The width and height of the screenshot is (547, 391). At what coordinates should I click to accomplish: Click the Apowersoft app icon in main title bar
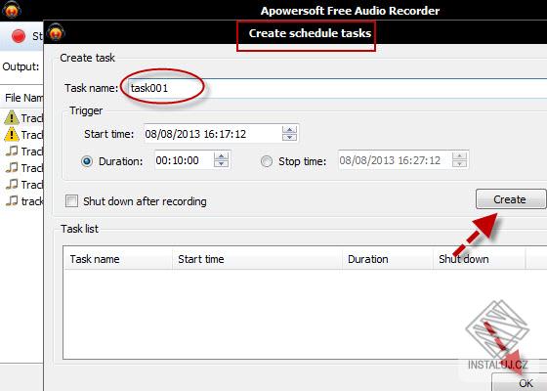(11, 10)
